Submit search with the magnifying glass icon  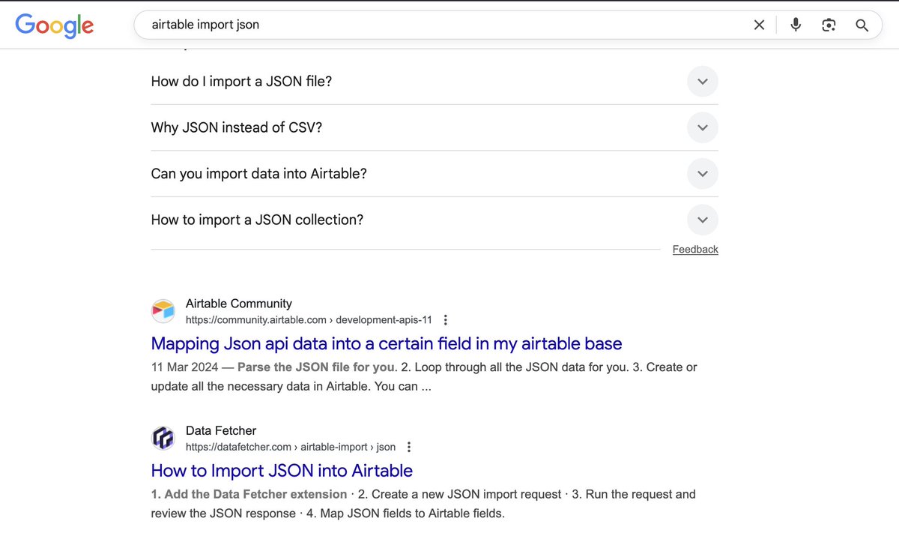(x=862, y=25)
